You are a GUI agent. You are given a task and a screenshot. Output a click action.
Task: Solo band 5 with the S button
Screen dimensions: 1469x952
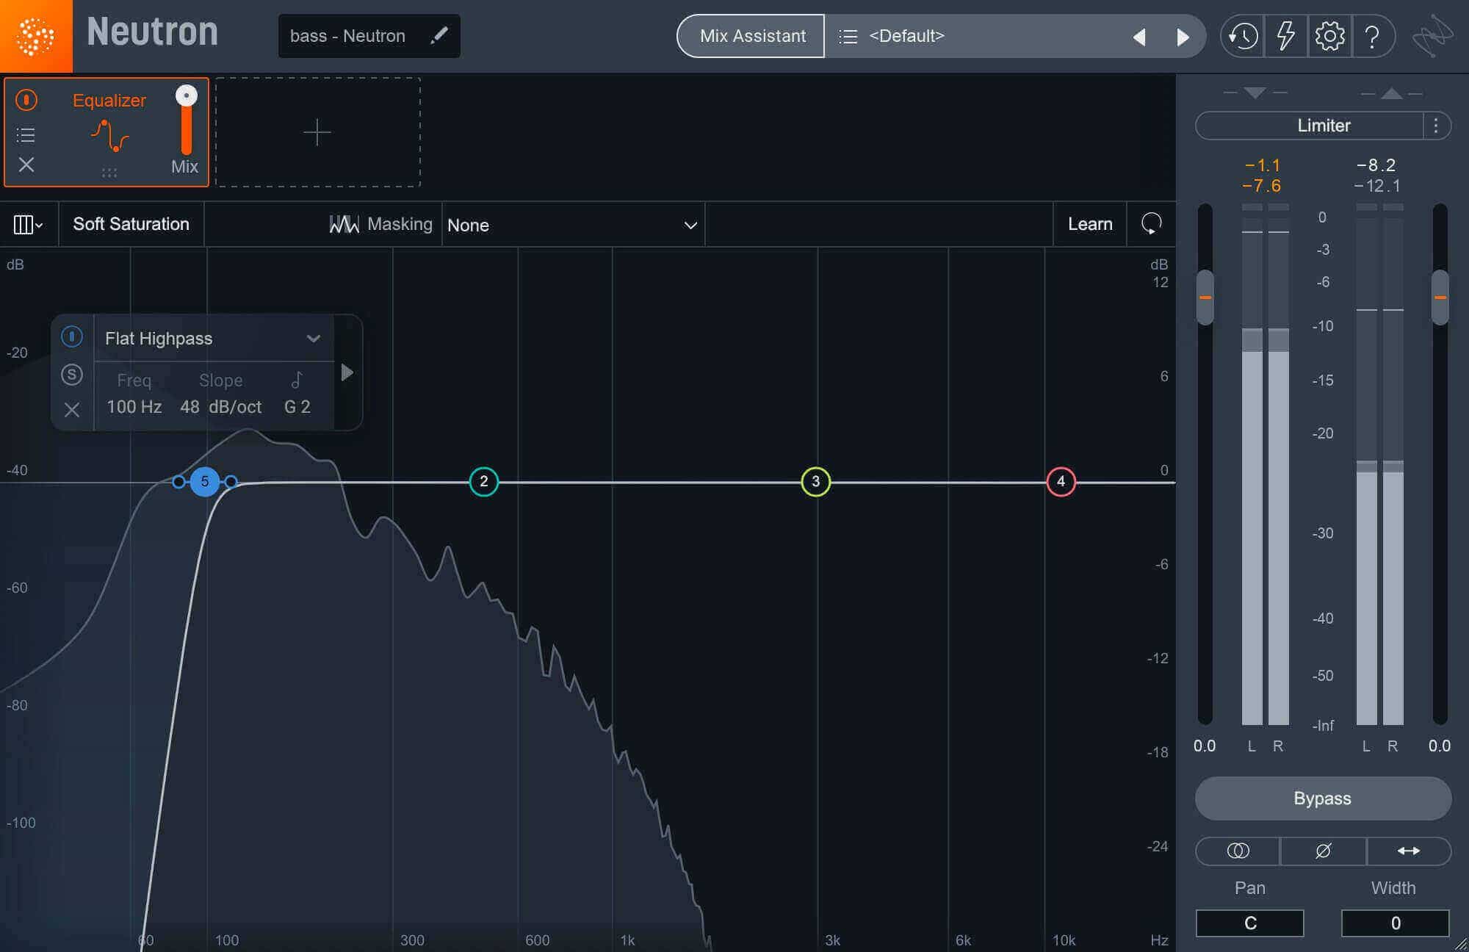(71, 375)
